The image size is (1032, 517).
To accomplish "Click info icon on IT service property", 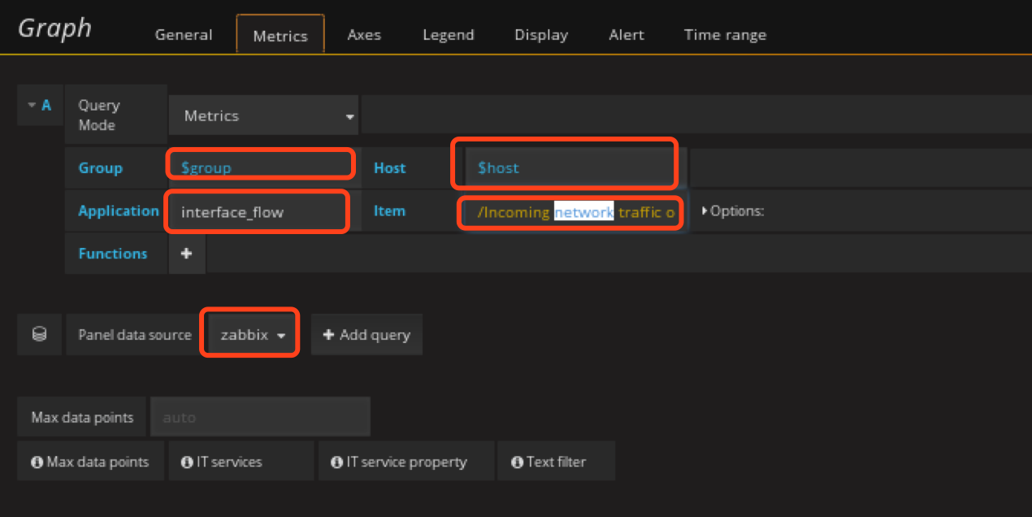I will tap(336, 462).
